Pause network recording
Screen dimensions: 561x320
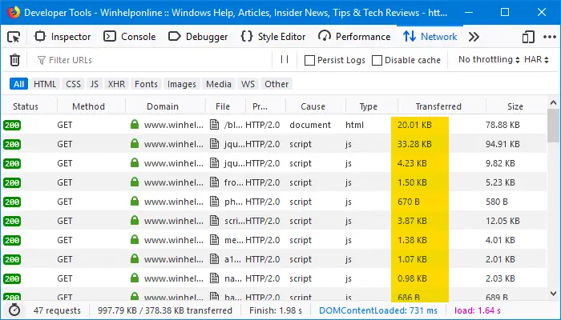click(285, 59)
